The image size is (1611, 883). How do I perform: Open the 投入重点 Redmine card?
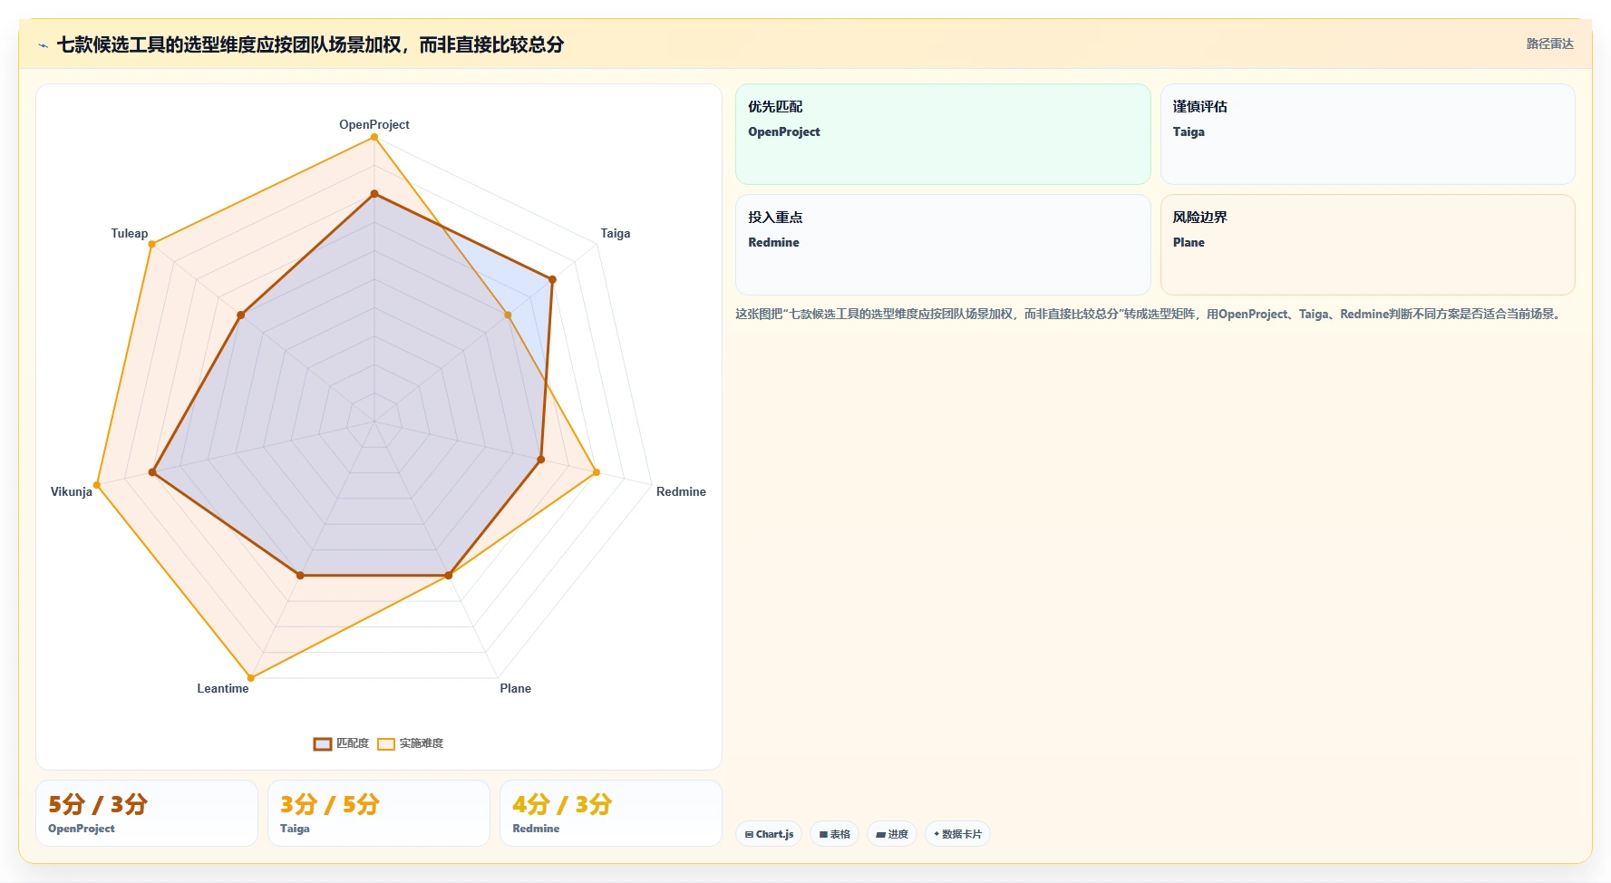943,245
